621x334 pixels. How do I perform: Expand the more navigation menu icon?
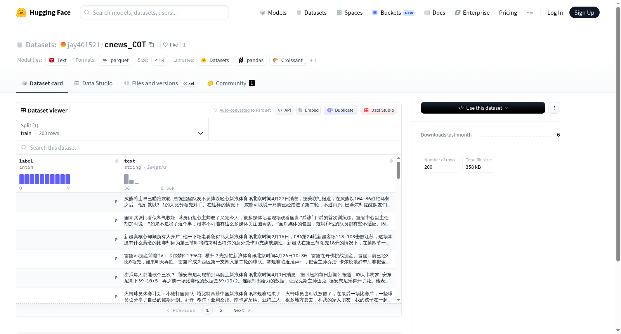coord(530,12)
